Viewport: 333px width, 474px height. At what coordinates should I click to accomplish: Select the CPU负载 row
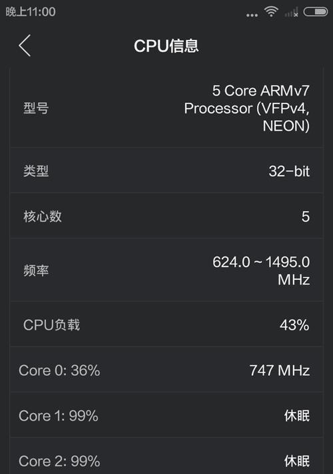click(x=166, y=324)
